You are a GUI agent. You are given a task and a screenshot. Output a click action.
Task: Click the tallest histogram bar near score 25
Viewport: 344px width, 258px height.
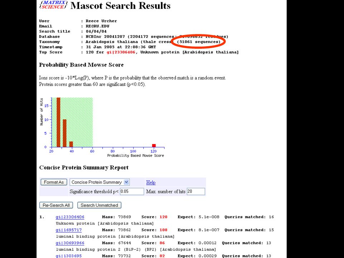coord(58,122)
